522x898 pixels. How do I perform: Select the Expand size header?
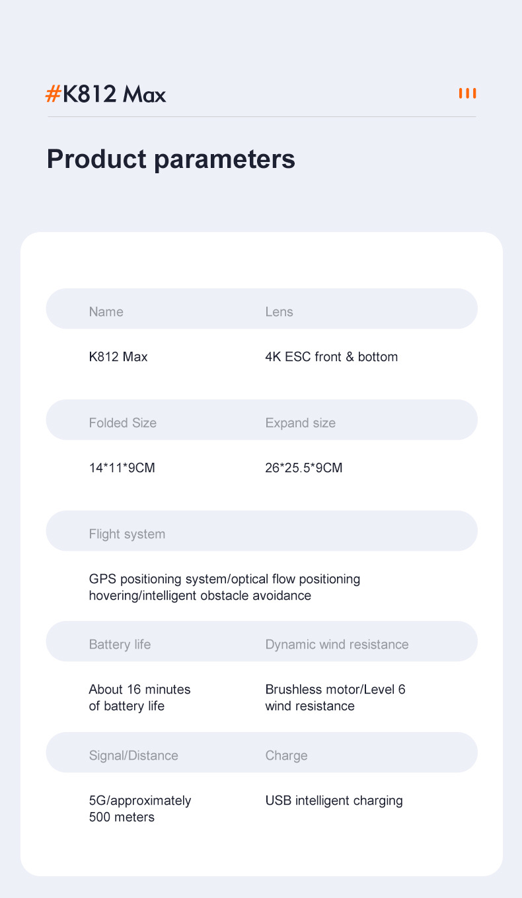tap(300, 423)
